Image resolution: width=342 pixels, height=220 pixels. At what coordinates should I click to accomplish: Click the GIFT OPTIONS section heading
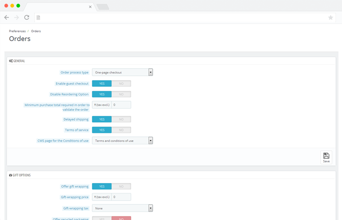tap(21, 175)
